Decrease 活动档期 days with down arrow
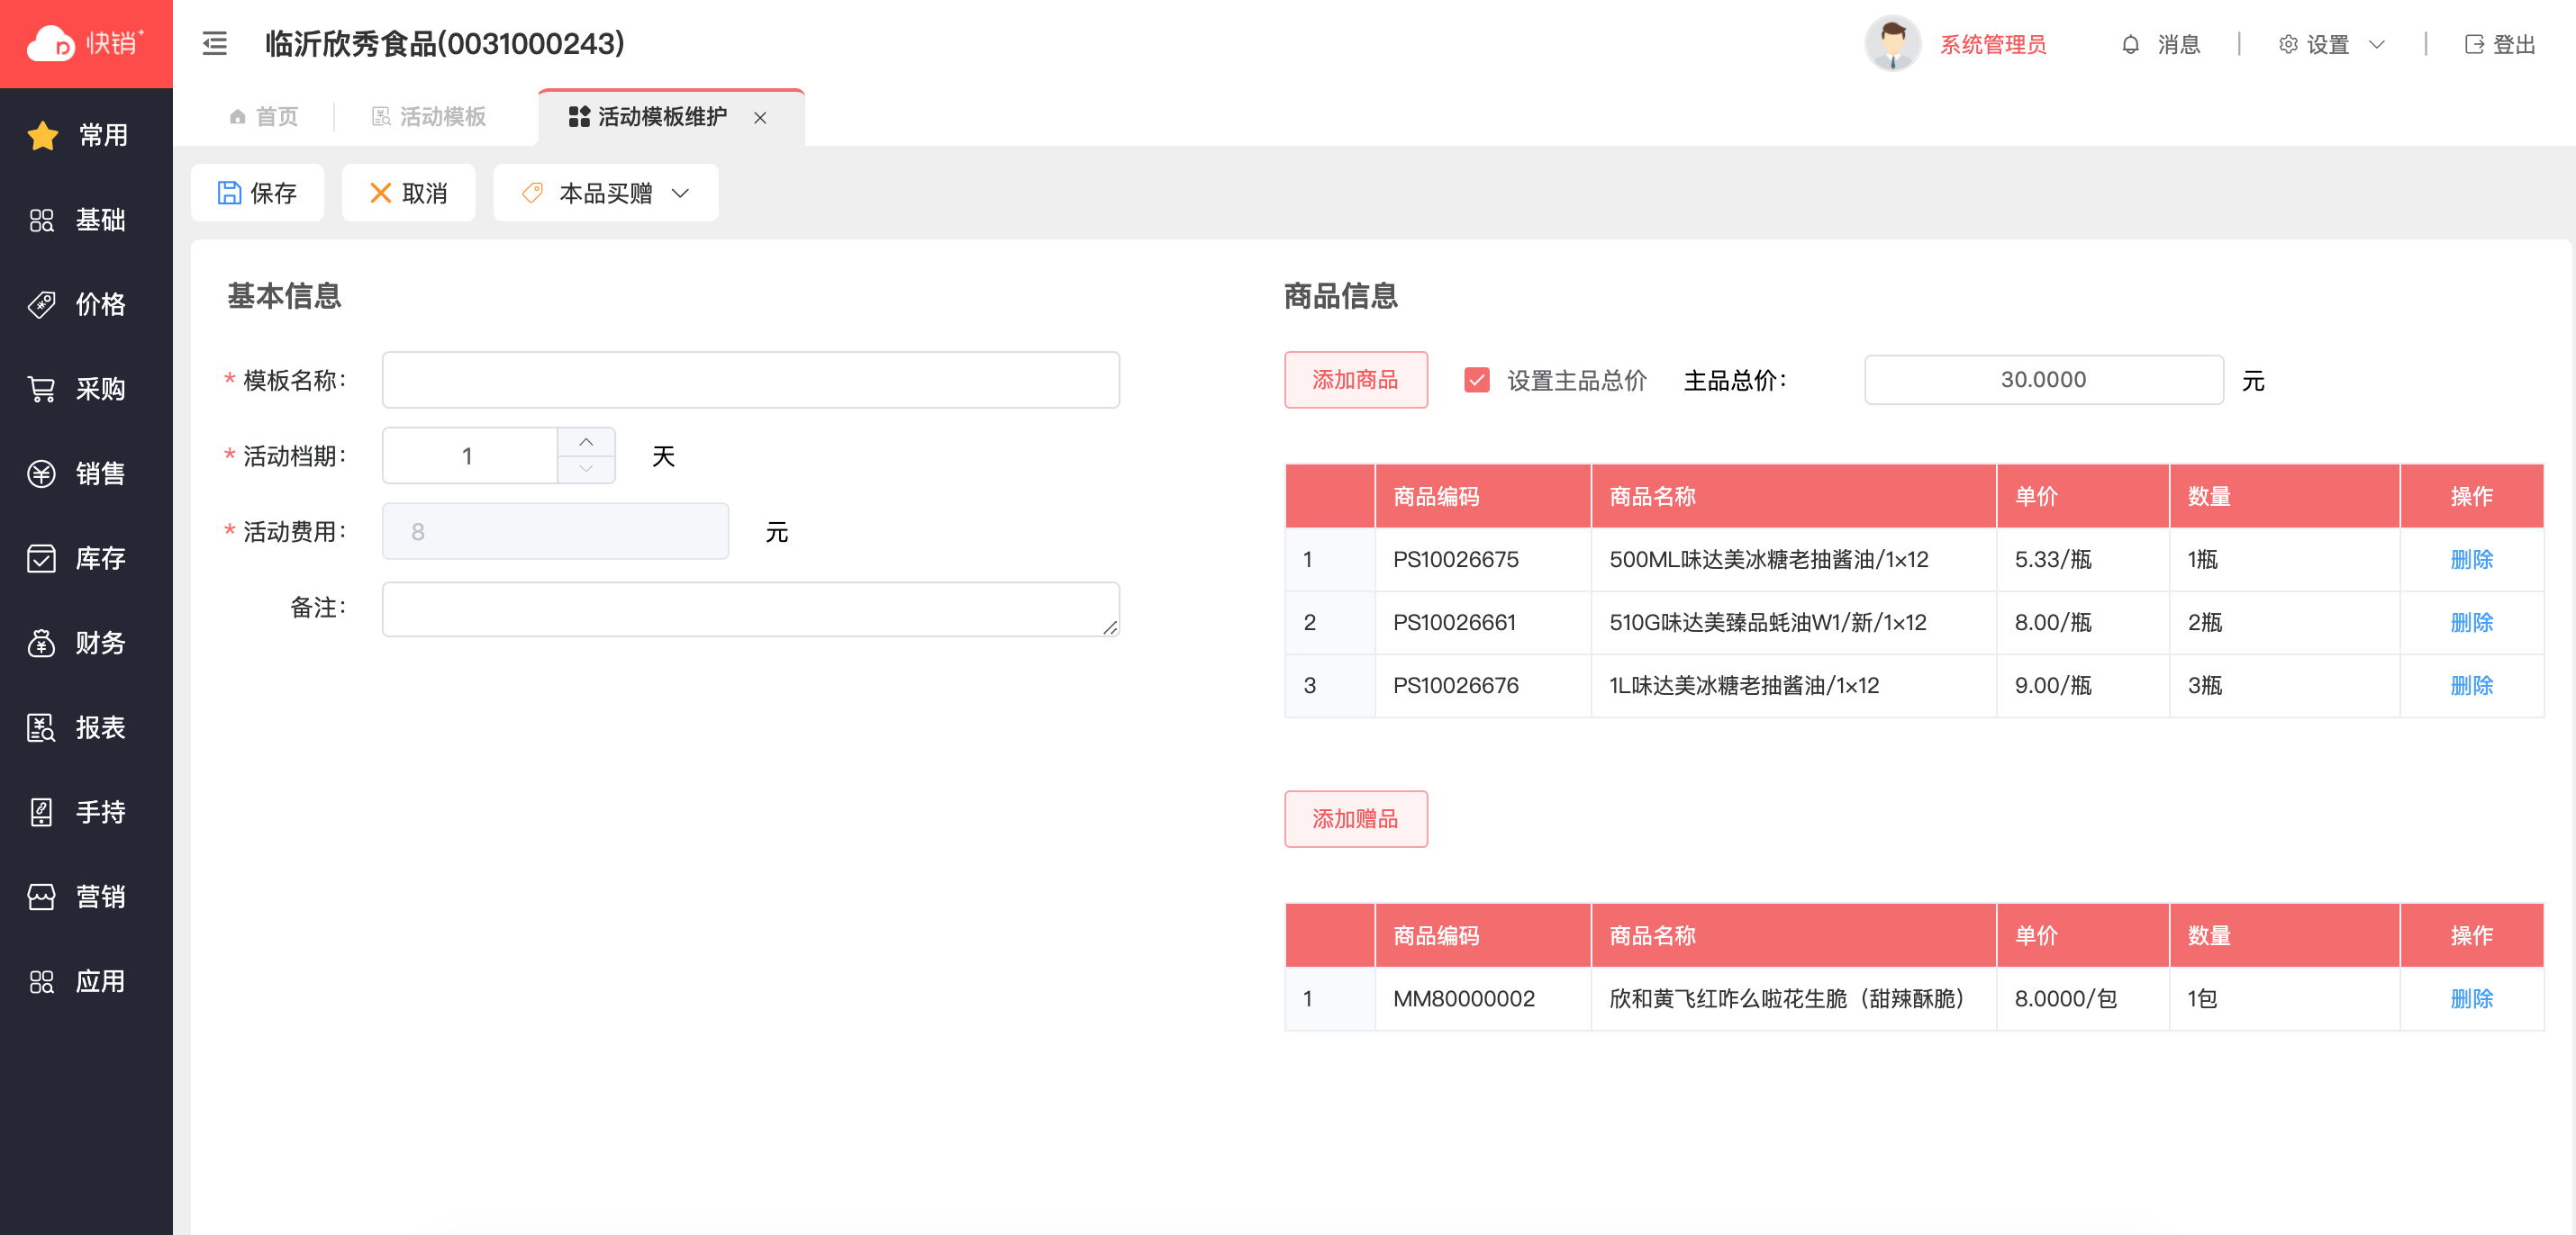Viewport: 2576px width, 1235px height. coord(586,469)
